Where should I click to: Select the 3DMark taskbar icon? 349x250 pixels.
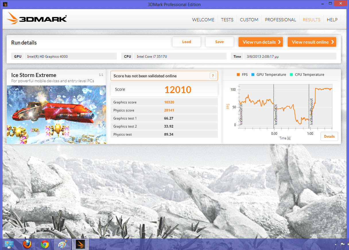pos(80,245)
